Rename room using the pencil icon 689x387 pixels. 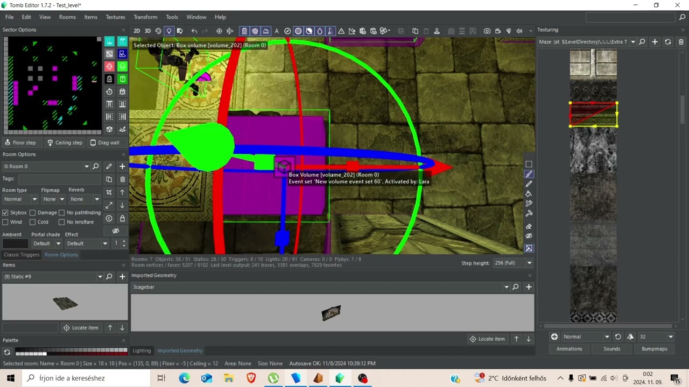click(109, 167)
